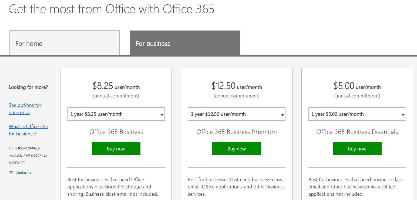Open the $8.25 user/month term dropdown
Screen dimensions: 417x200
(116, 114)
